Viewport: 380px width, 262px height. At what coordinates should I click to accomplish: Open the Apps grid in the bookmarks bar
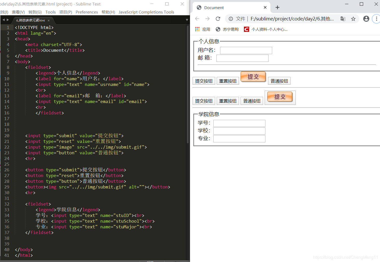pos(202,29)
